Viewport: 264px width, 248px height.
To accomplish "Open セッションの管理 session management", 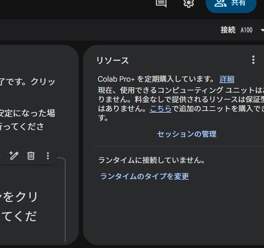I will pyautogui.click(x=187, y=134).
